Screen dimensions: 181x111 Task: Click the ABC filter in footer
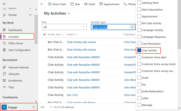(43, 107)
